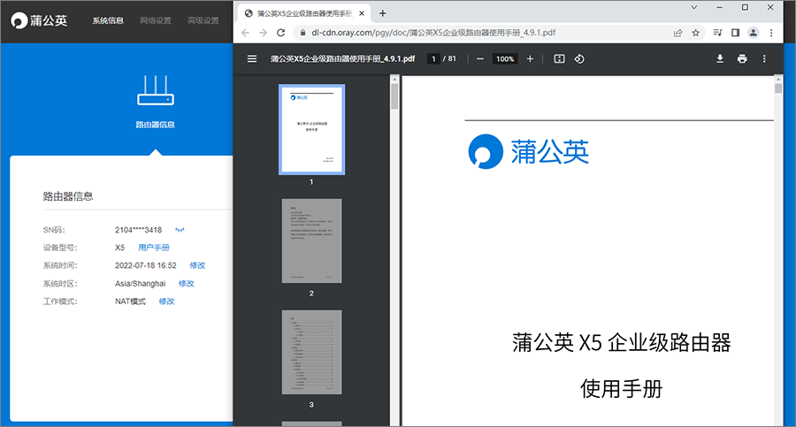Click the 2022-07-18 16:52 system time value
This screenshot has width=796, height=427.
(x=146, y=265)
